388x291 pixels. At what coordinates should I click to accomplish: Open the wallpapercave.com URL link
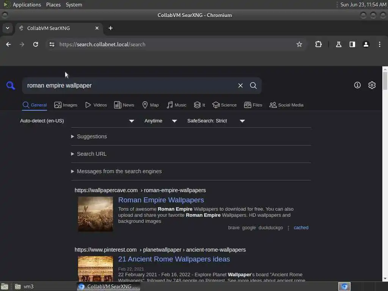140,190
